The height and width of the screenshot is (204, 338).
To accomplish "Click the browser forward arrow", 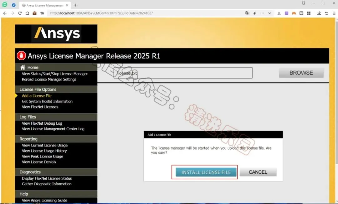I will 12,13.
